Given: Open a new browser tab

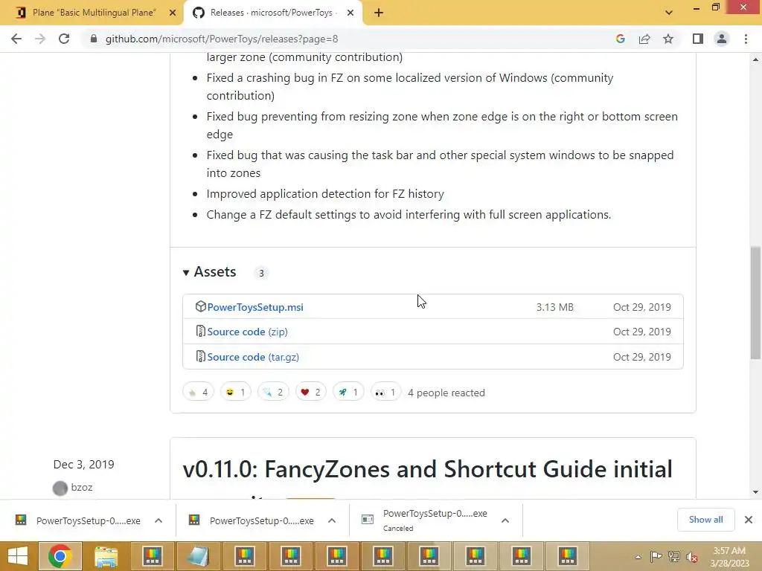Looking at the screenshot, I should [379, 13].
